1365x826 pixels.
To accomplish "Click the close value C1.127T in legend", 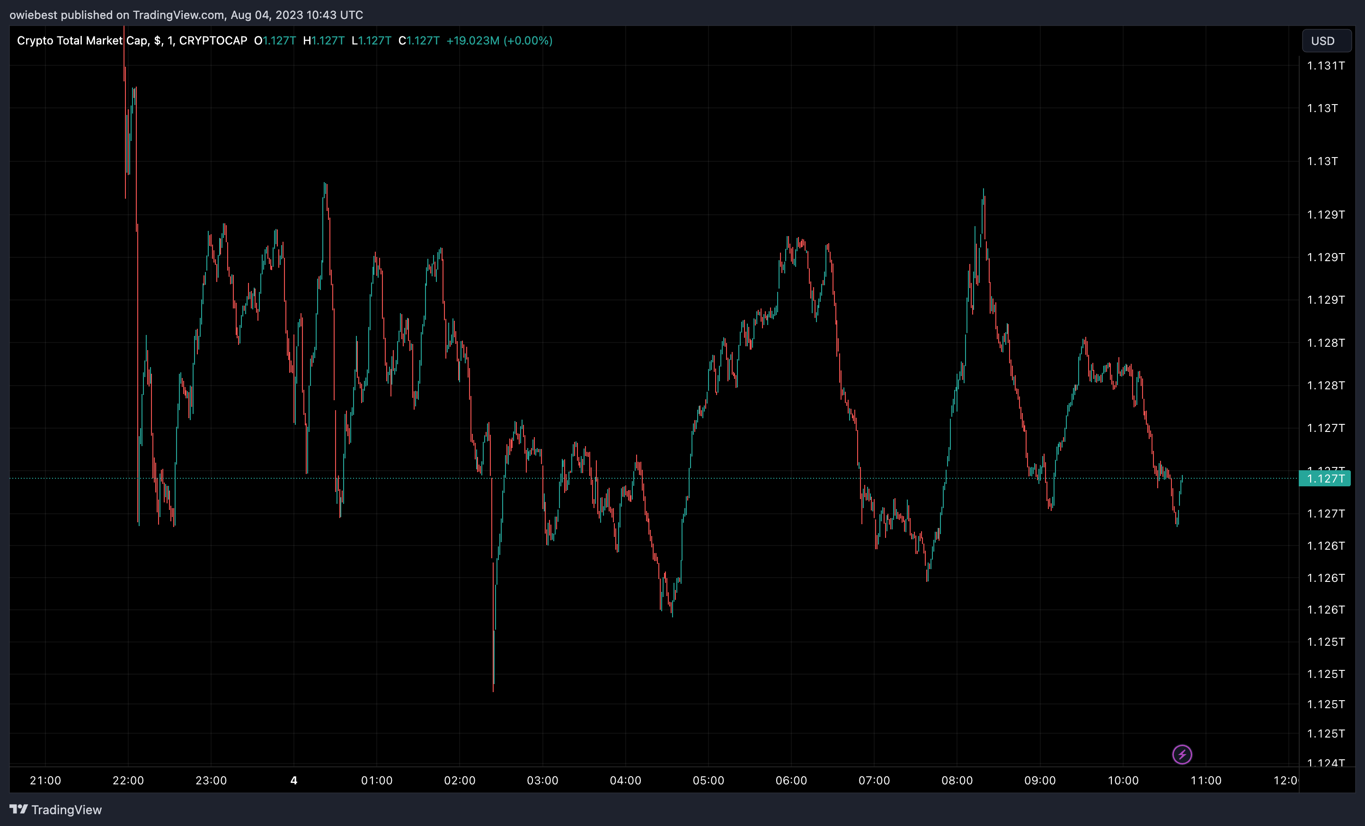I will tap(419, 40).
